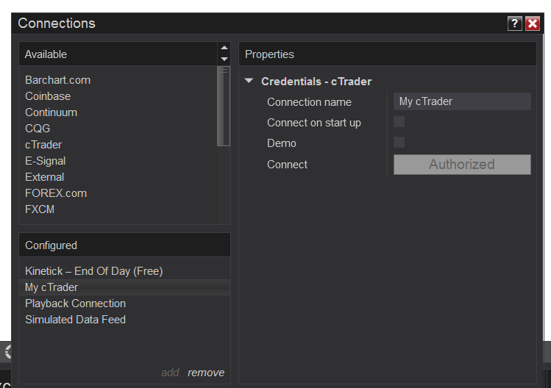Image resolution: width=551 pixels, height=388 pixels.
Task: Click the Available list scrollbar thumb
Action: click(x=224, y=106)
